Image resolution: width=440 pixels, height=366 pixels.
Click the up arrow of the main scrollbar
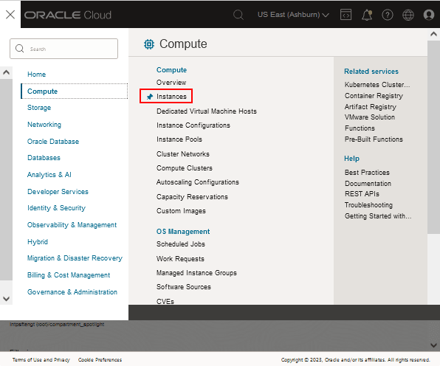(433, 34)
